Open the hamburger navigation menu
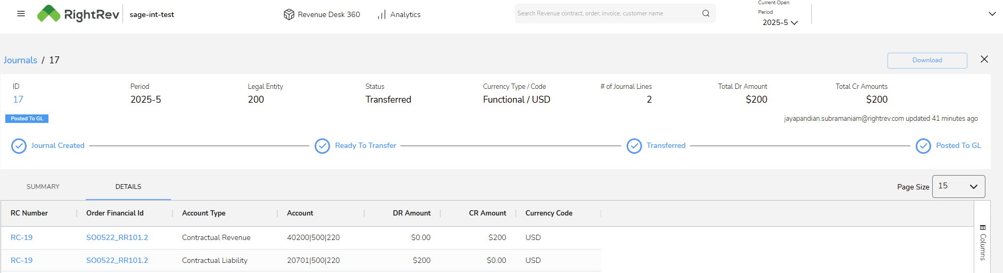This screenshot has width=1003, height=273. coord(21,14)
